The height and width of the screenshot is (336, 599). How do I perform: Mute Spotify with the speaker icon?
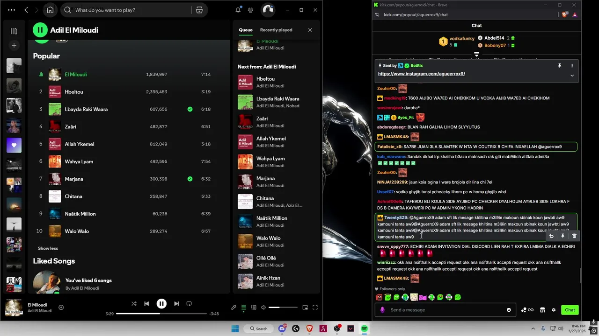(x=263, y=308)
